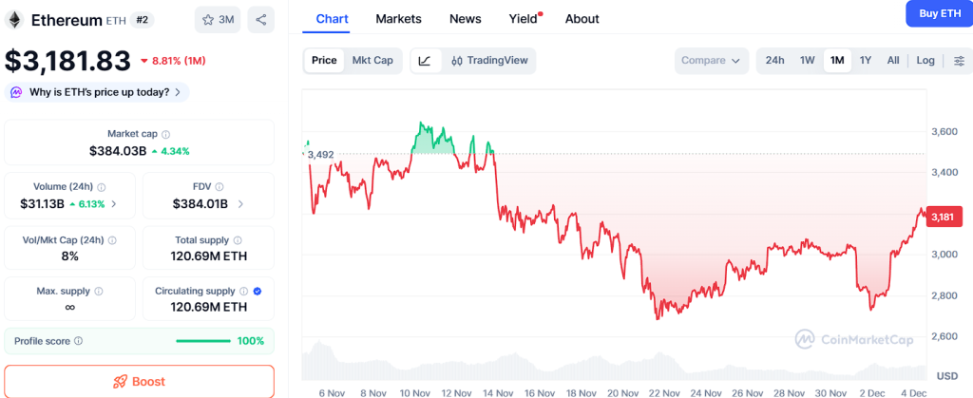Toggle the Log scale option
The height and width of the screenshot is (398, 973).
click(x=925, y=61)
